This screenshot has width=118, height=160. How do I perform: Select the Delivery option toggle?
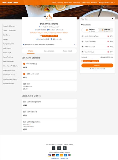(90, 30)
